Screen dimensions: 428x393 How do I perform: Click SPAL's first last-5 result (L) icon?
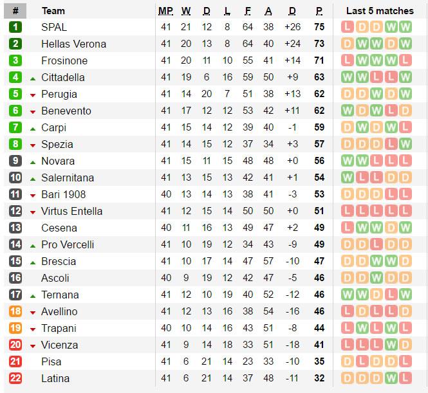point(348,27)
